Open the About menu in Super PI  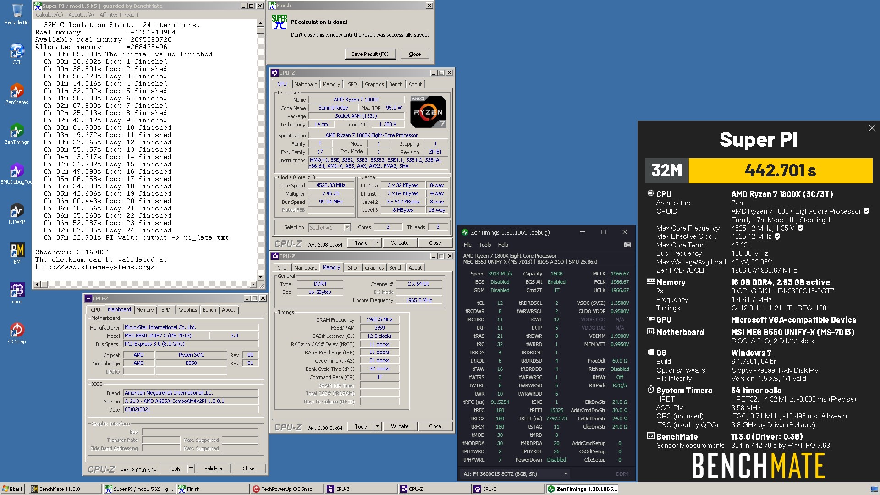click(x=81, y=15)
